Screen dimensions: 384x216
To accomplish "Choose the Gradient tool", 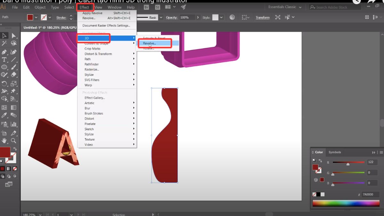I will (13, 108).
